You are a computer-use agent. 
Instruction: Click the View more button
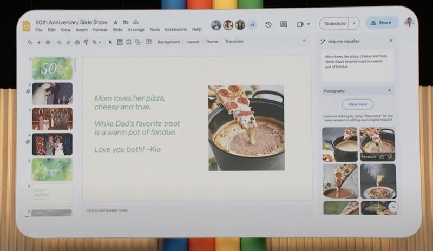pos(358,104)
